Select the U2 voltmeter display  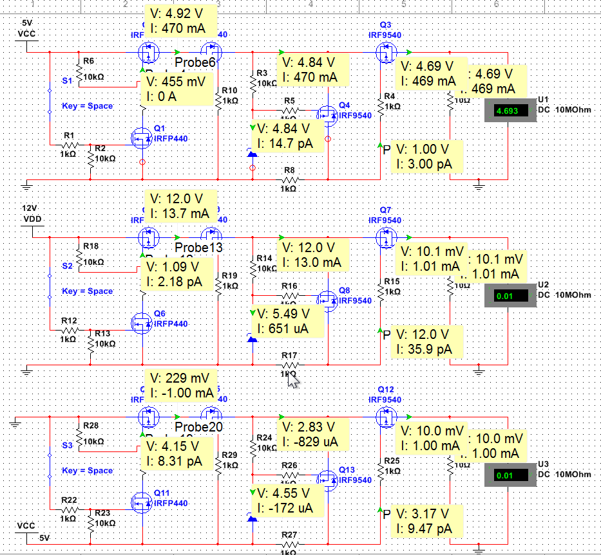pos(510,296)
